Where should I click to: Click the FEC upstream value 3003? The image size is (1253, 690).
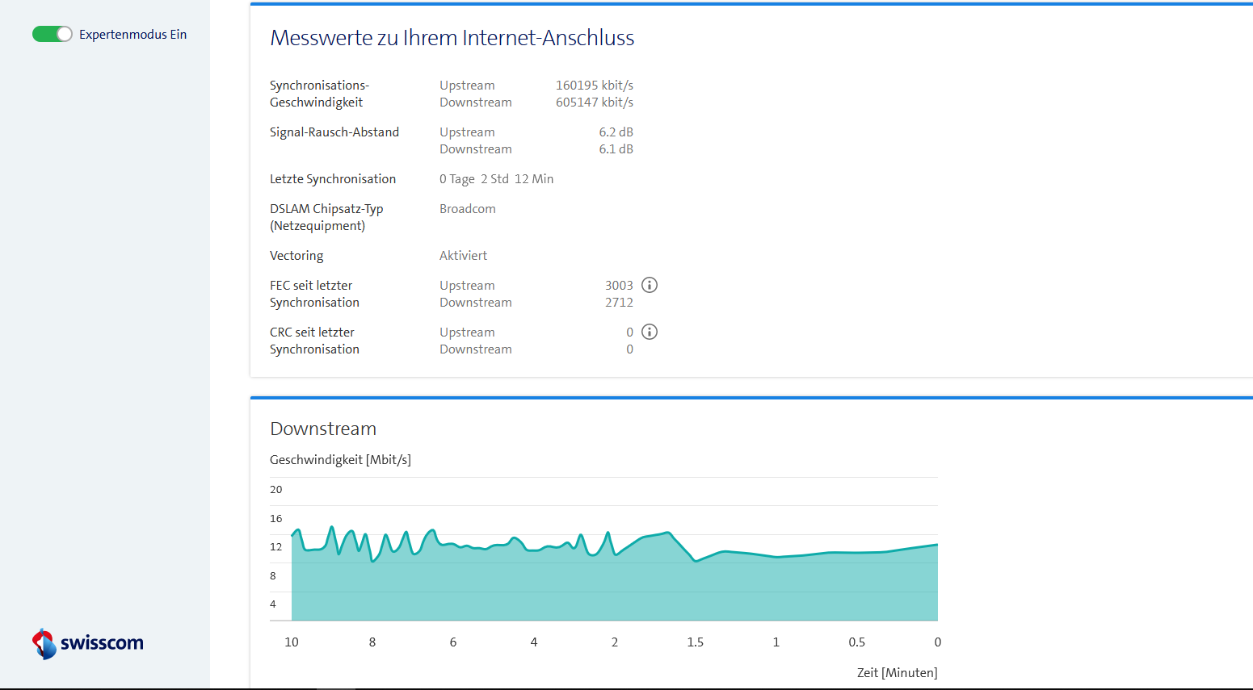pos(620,286)
